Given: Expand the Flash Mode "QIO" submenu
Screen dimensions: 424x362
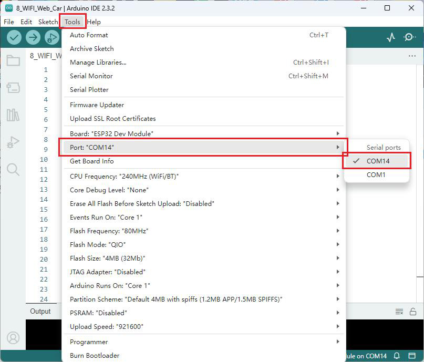Looking at the screenshot, I should click(x=204, y=244).
